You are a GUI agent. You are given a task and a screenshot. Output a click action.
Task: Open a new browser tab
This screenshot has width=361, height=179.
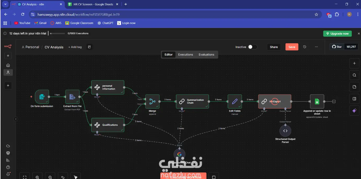click(x=126, y=4)
